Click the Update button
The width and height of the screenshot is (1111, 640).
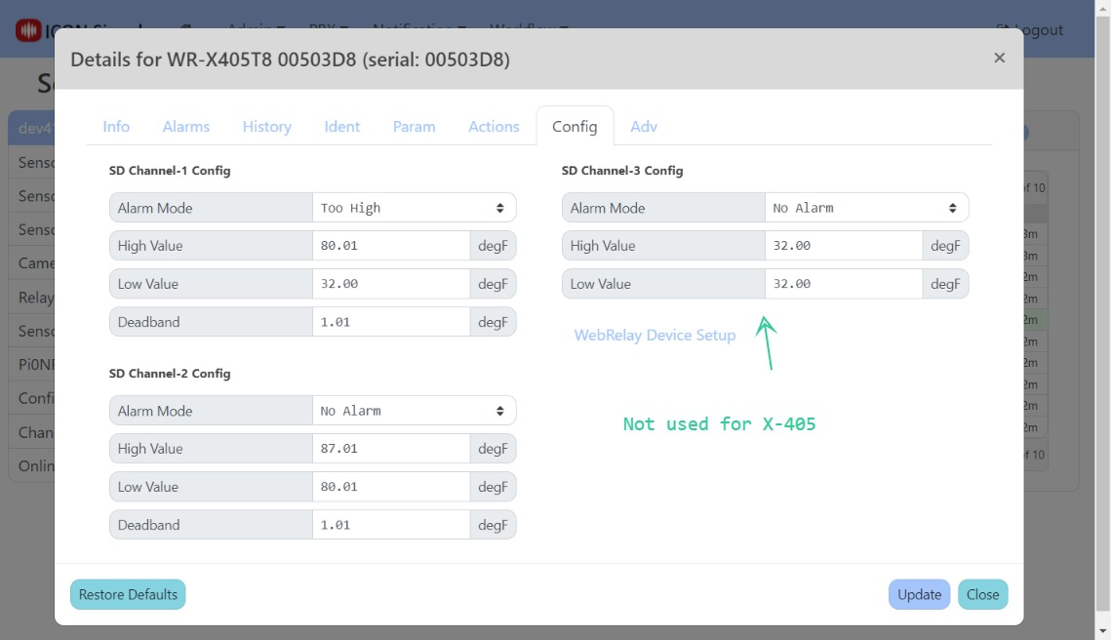coord(918,594)
